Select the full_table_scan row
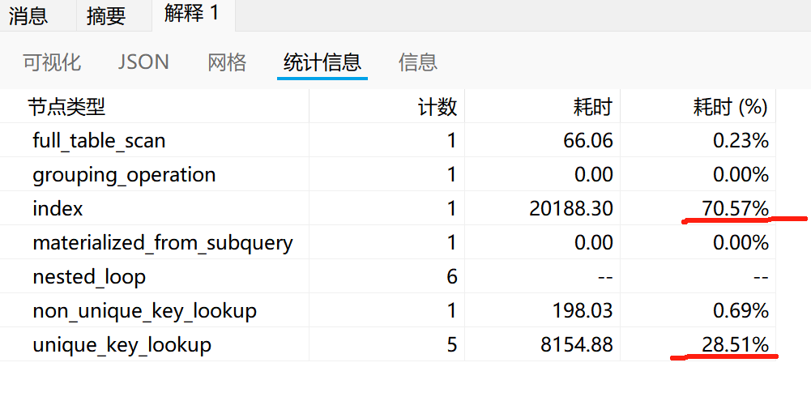Image resolution: width=811 pixels, height=401 pixels. (387, 140)
